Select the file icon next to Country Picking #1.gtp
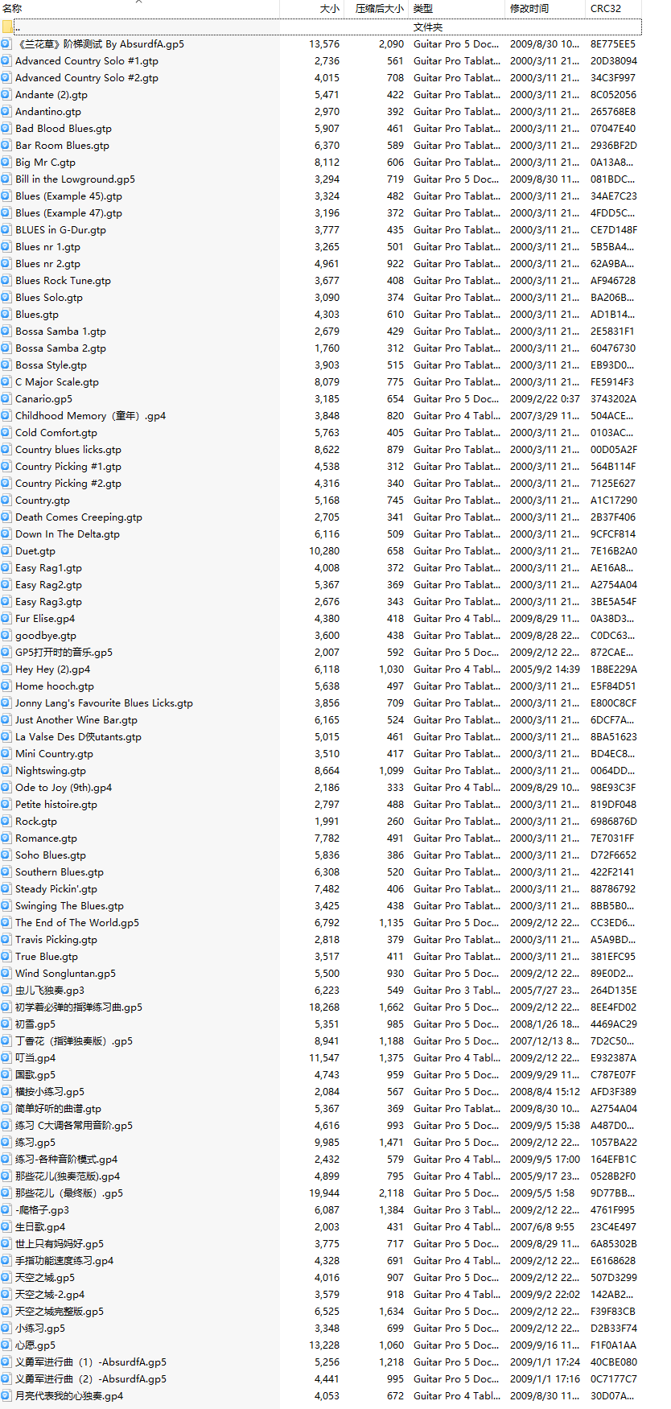 [x=6, y=467]
